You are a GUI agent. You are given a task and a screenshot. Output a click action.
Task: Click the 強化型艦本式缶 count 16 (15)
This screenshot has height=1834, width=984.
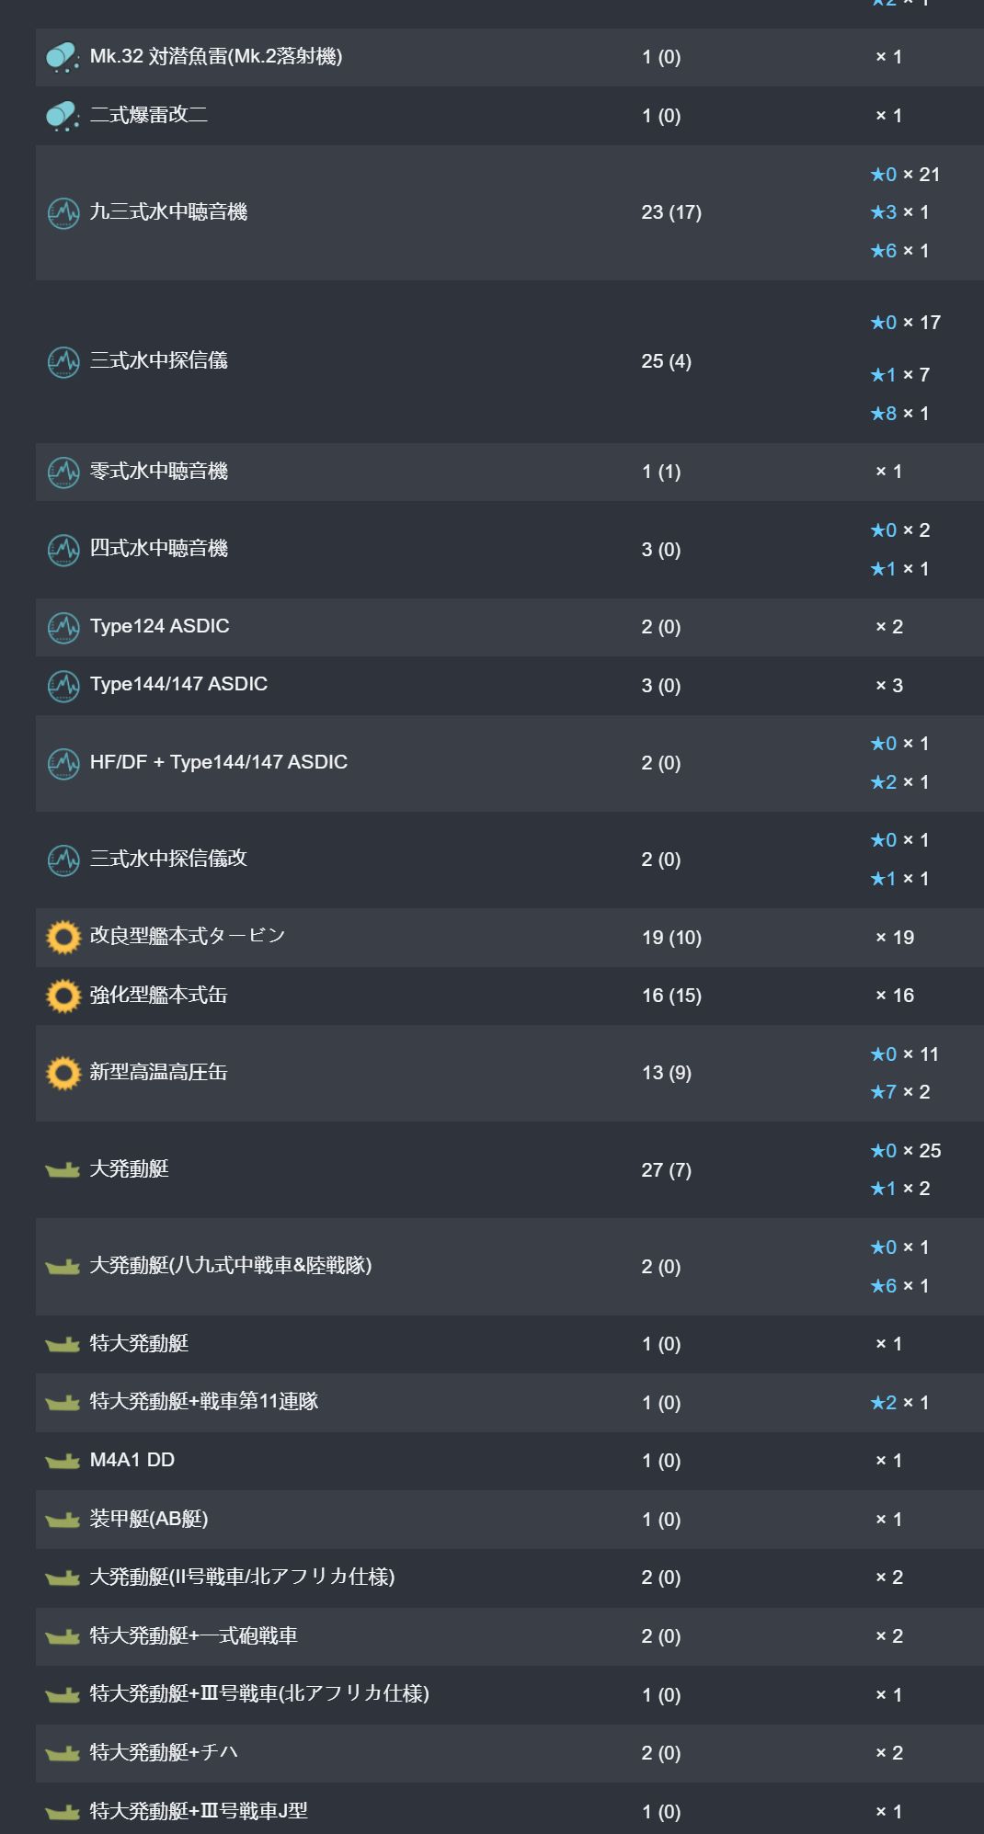[671, 996]
